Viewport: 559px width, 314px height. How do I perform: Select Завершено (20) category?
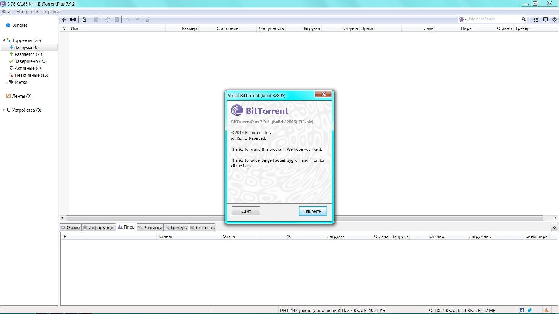pyautogui.click(x=31, y=61)
